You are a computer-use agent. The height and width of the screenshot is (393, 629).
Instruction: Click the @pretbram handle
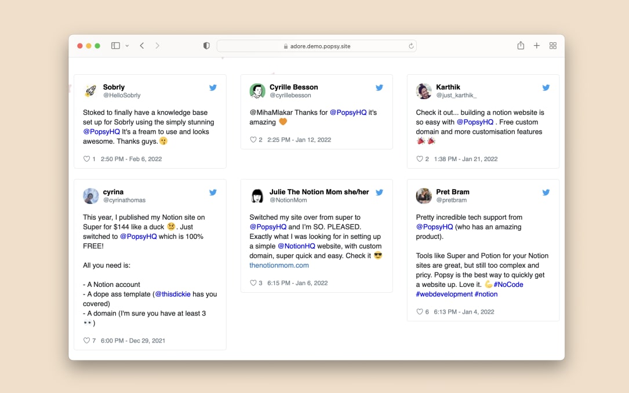click(x=452, y=200)
